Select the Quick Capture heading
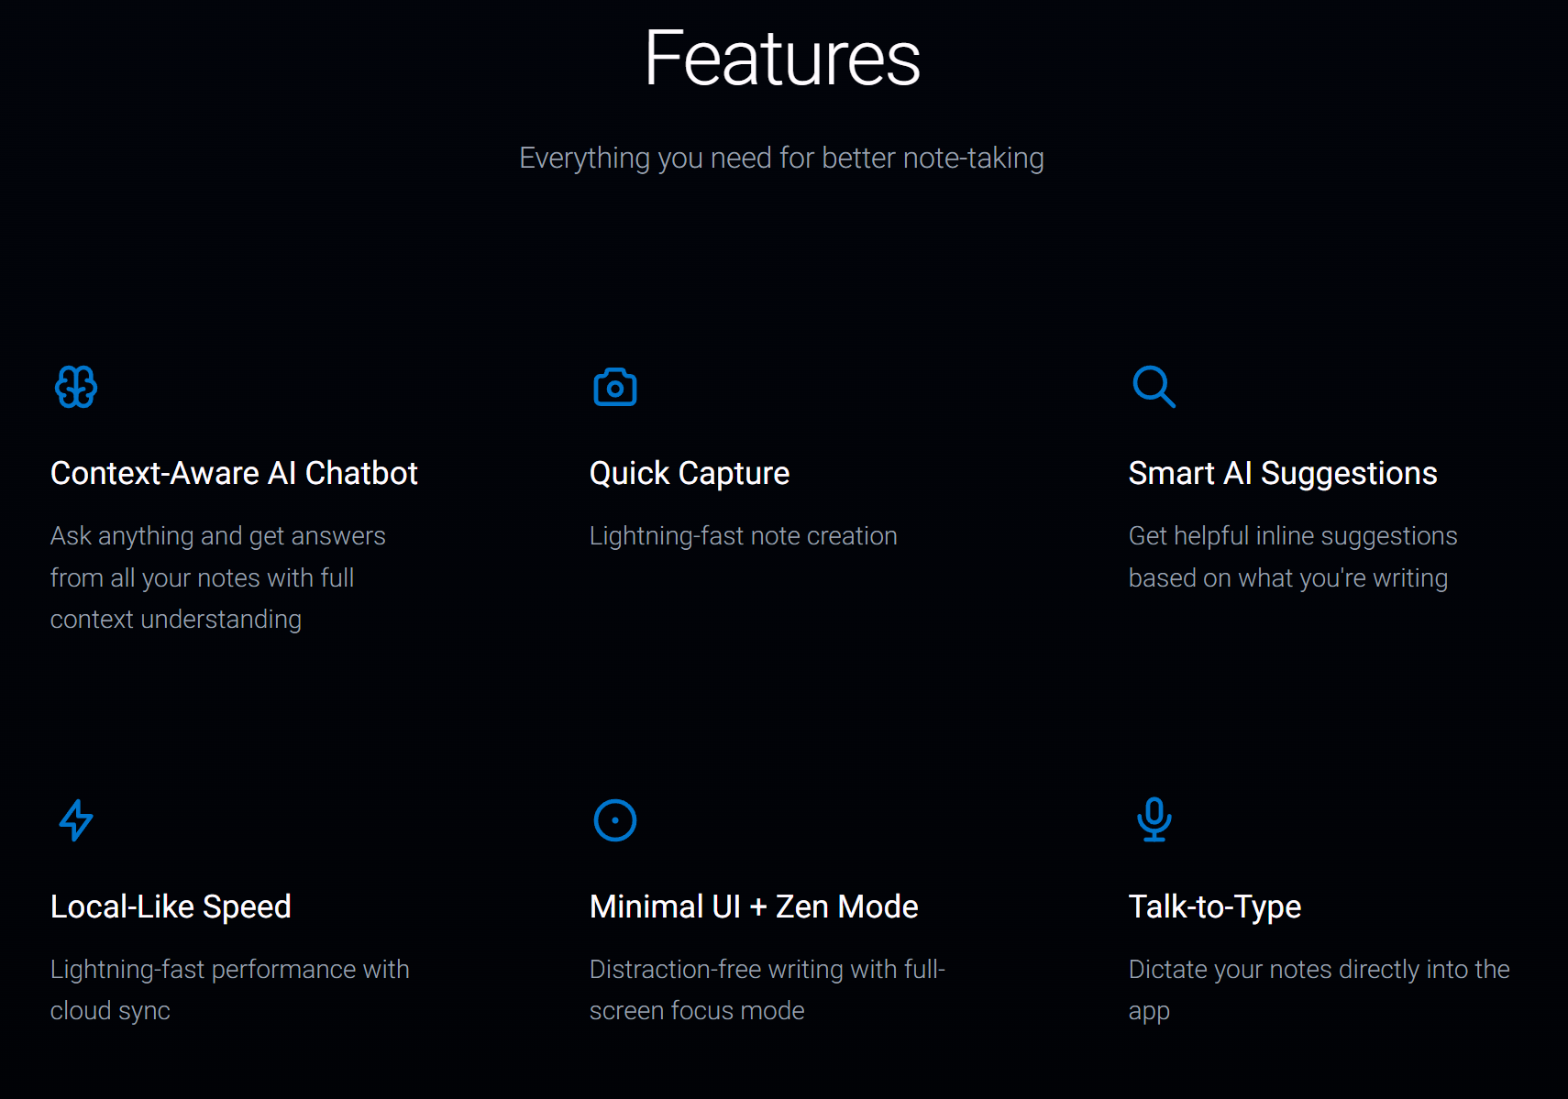The image size is (1568, 1099). 690,474
